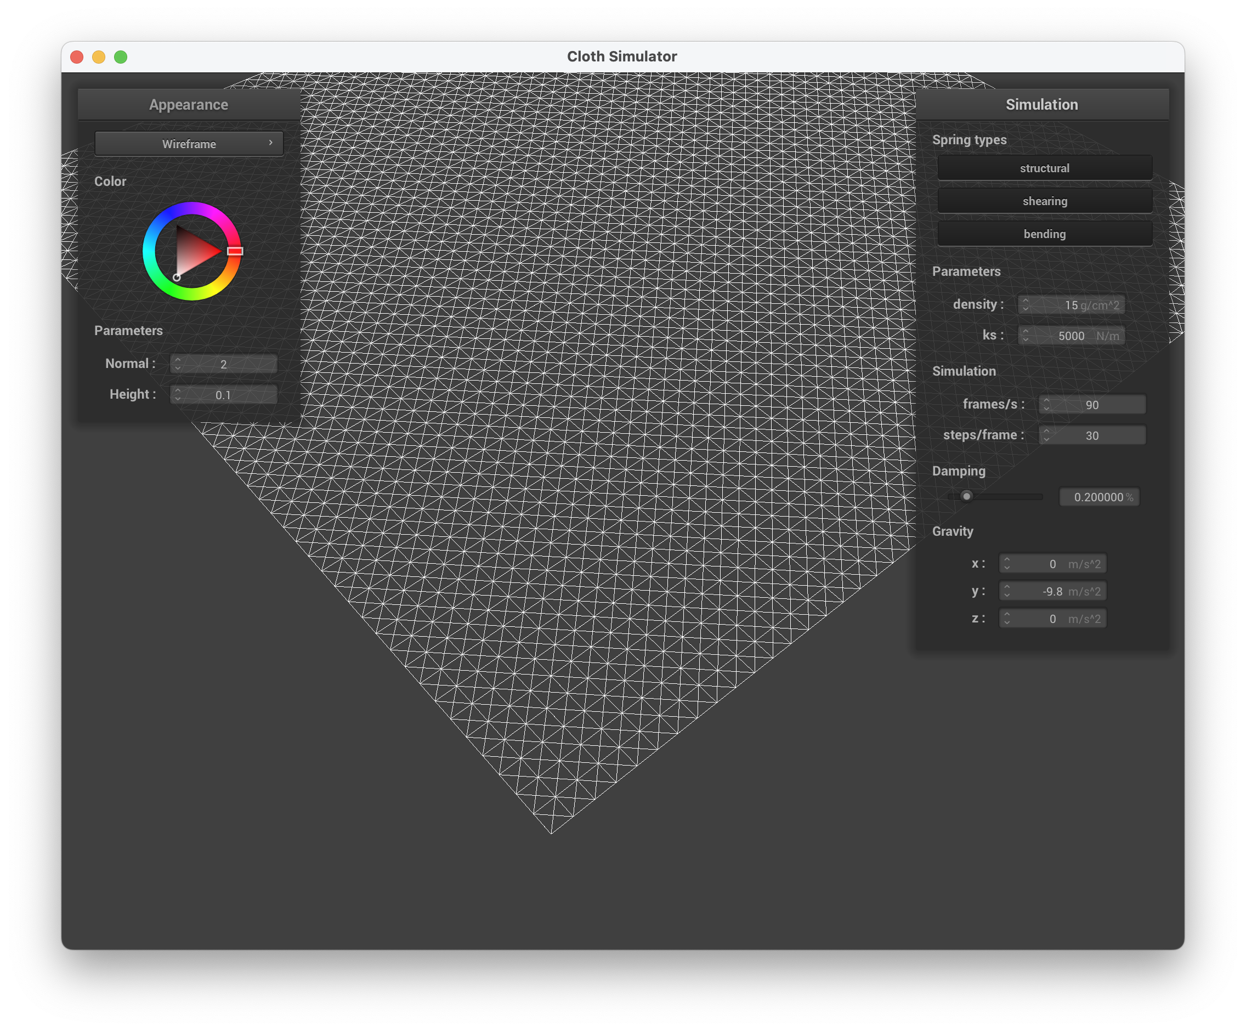This screenshot has width=1246, height=1031.
Task: Click the gravity x stepper arrows
Action: (x=1007, y=564)
